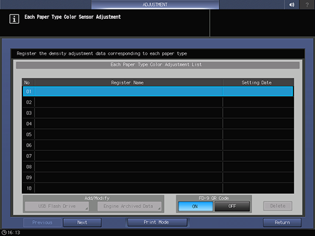Select row 10 in the adjustment list

click(x=158, y=188)
